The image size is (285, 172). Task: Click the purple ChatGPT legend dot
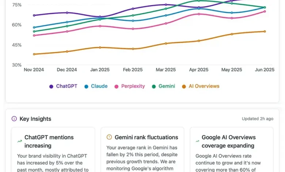click(52, 87)
